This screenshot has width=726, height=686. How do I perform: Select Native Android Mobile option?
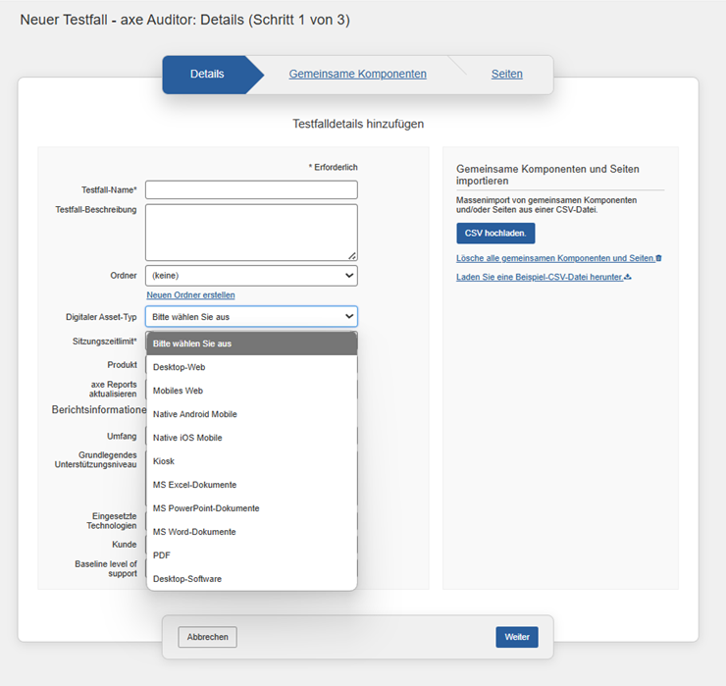pos(194,414)
